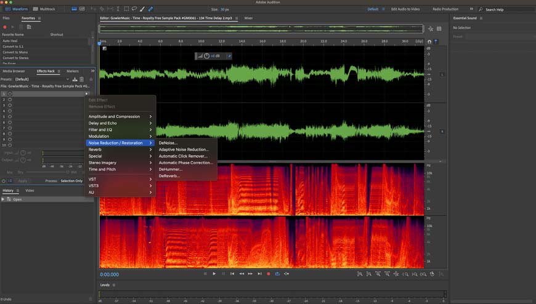The width and height of the screenshot is (536, 304).
Task: Zoom out time
Action: click(387, 274)
